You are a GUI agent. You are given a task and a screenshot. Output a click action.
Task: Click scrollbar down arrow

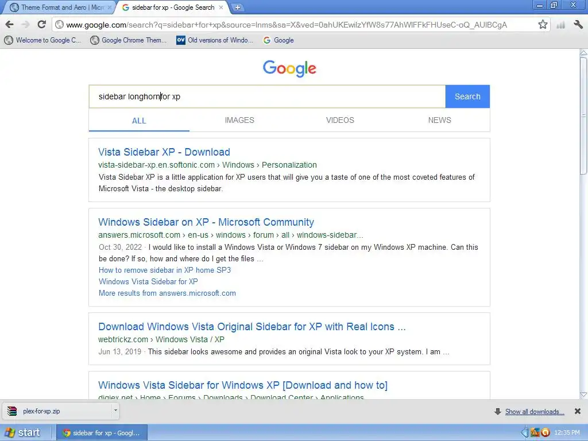(x=583, y=394)
